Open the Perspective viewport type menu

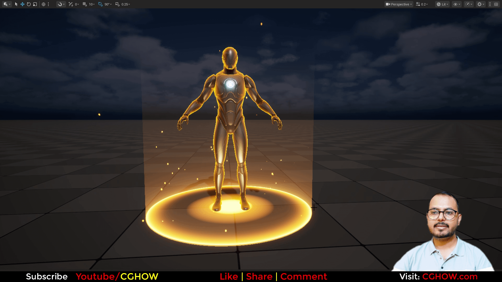pos(399,4)
